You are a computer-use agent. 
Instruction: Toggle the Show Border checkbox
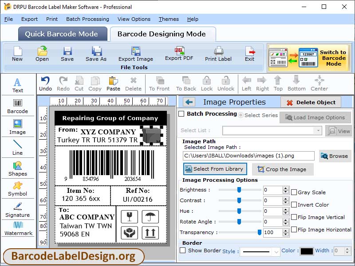[x=182, y=250]
